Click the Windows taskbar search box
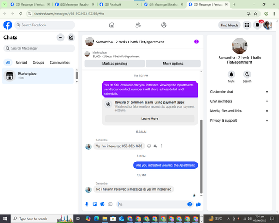This screenshot has height=223, width=279. [42, 219]
